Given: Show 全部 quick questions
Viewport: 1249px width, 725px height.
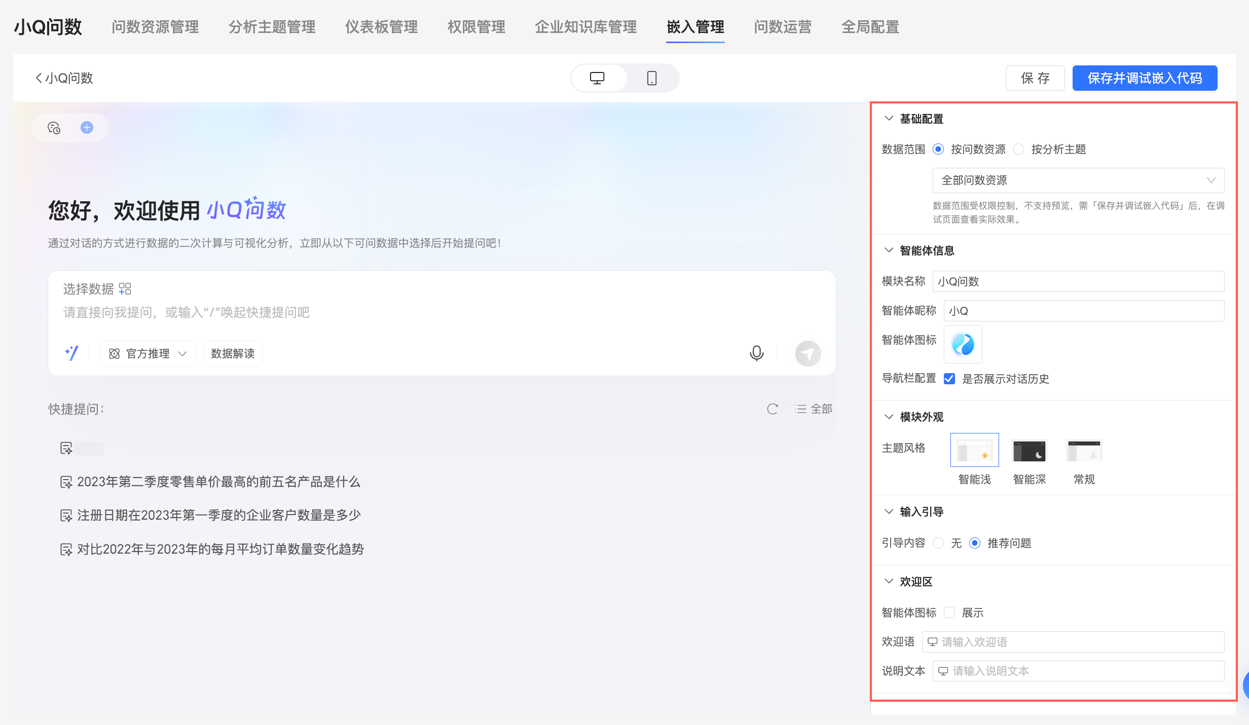Looking at the screenshot, I should tap(814, 409).
